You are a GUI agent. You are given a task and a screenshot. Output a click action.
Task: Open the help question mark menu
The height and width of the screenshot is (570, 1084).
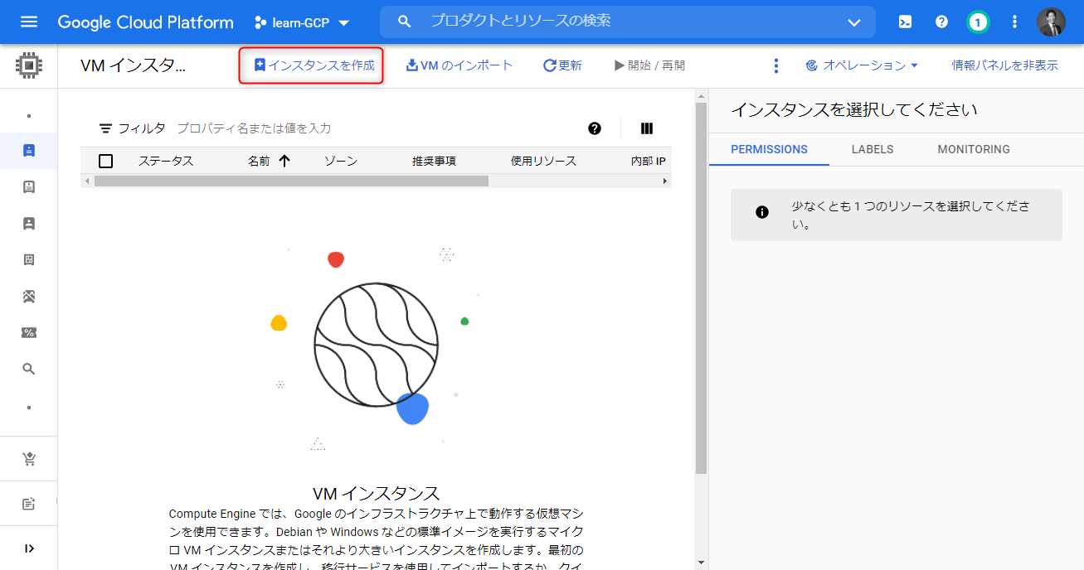click(x=941, y=22)
